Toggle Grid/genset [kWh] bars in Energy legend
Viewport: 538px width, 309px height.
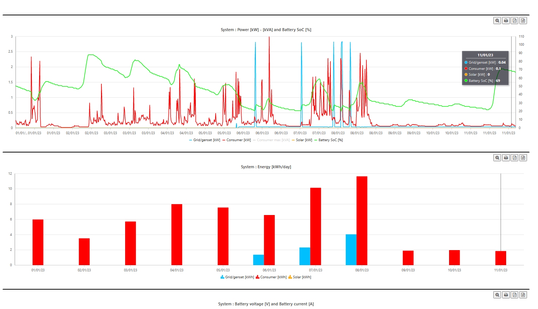tap(237, 277)
